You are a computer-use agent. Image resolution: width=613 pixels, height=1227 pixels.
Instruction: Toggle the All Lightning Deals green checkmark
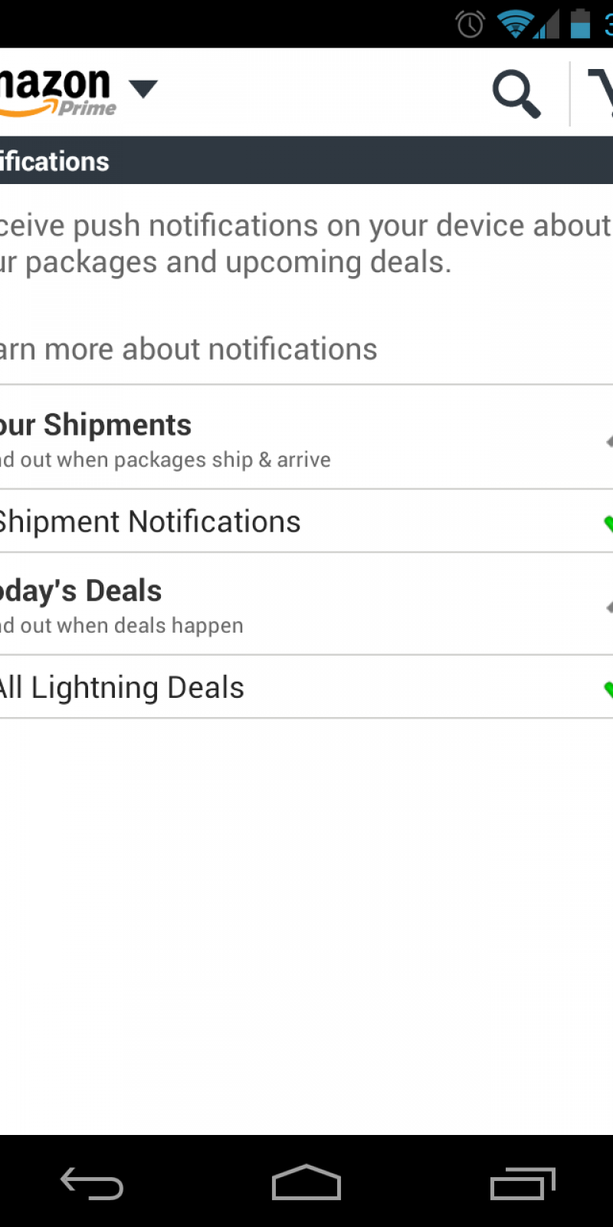tap(607, 689)
